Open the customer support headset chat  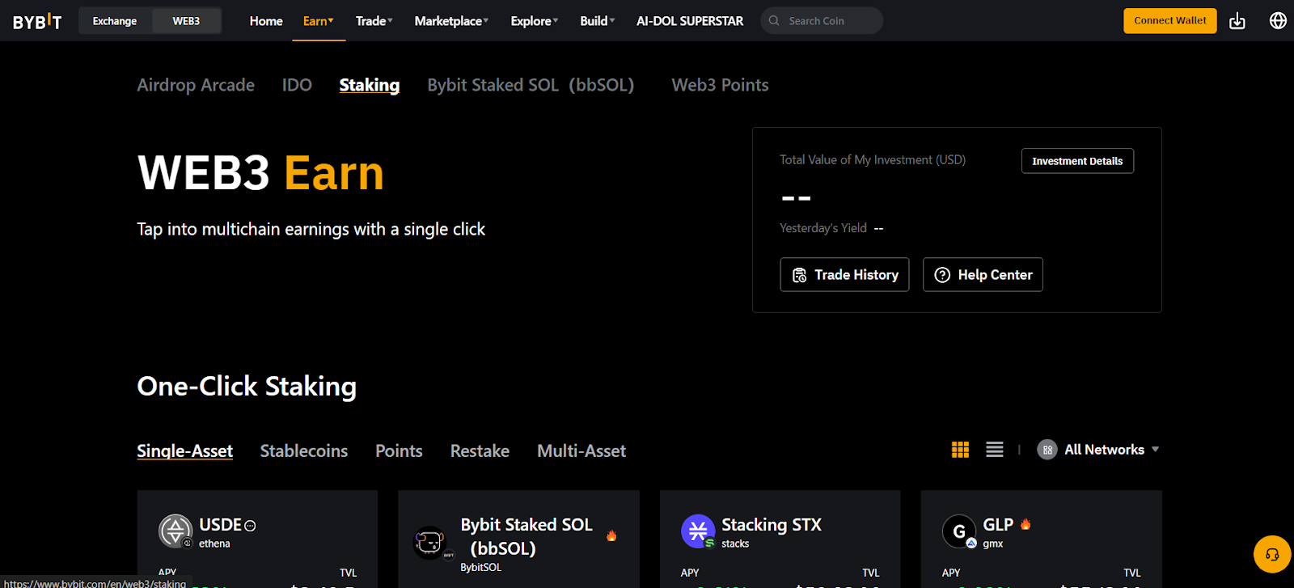tap(1271, 554)
